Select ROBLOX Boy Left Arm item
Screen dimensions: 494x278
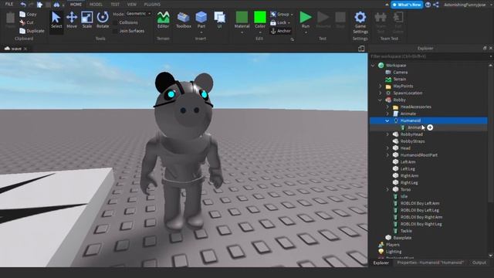tap(420, 203)
